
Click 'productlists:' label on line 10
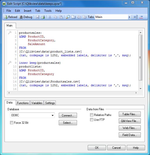point(30,67)
